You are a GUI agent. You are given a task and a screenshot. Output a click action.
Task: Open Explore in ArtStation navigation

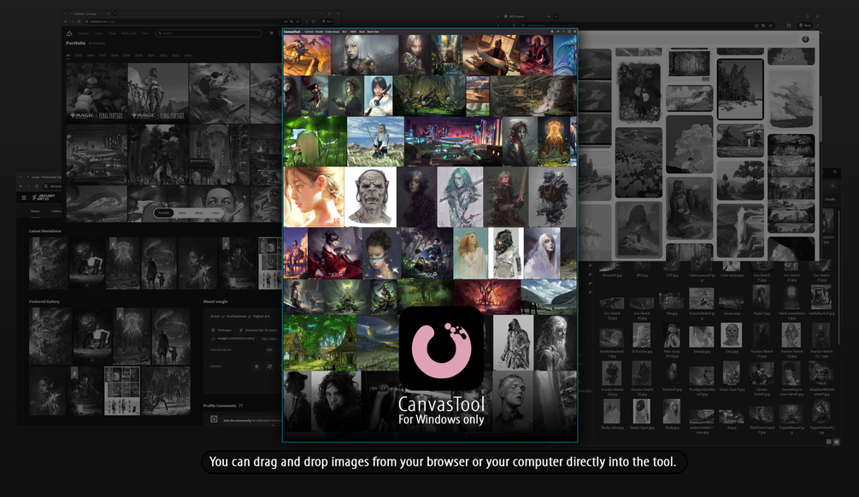coord(83,33)
